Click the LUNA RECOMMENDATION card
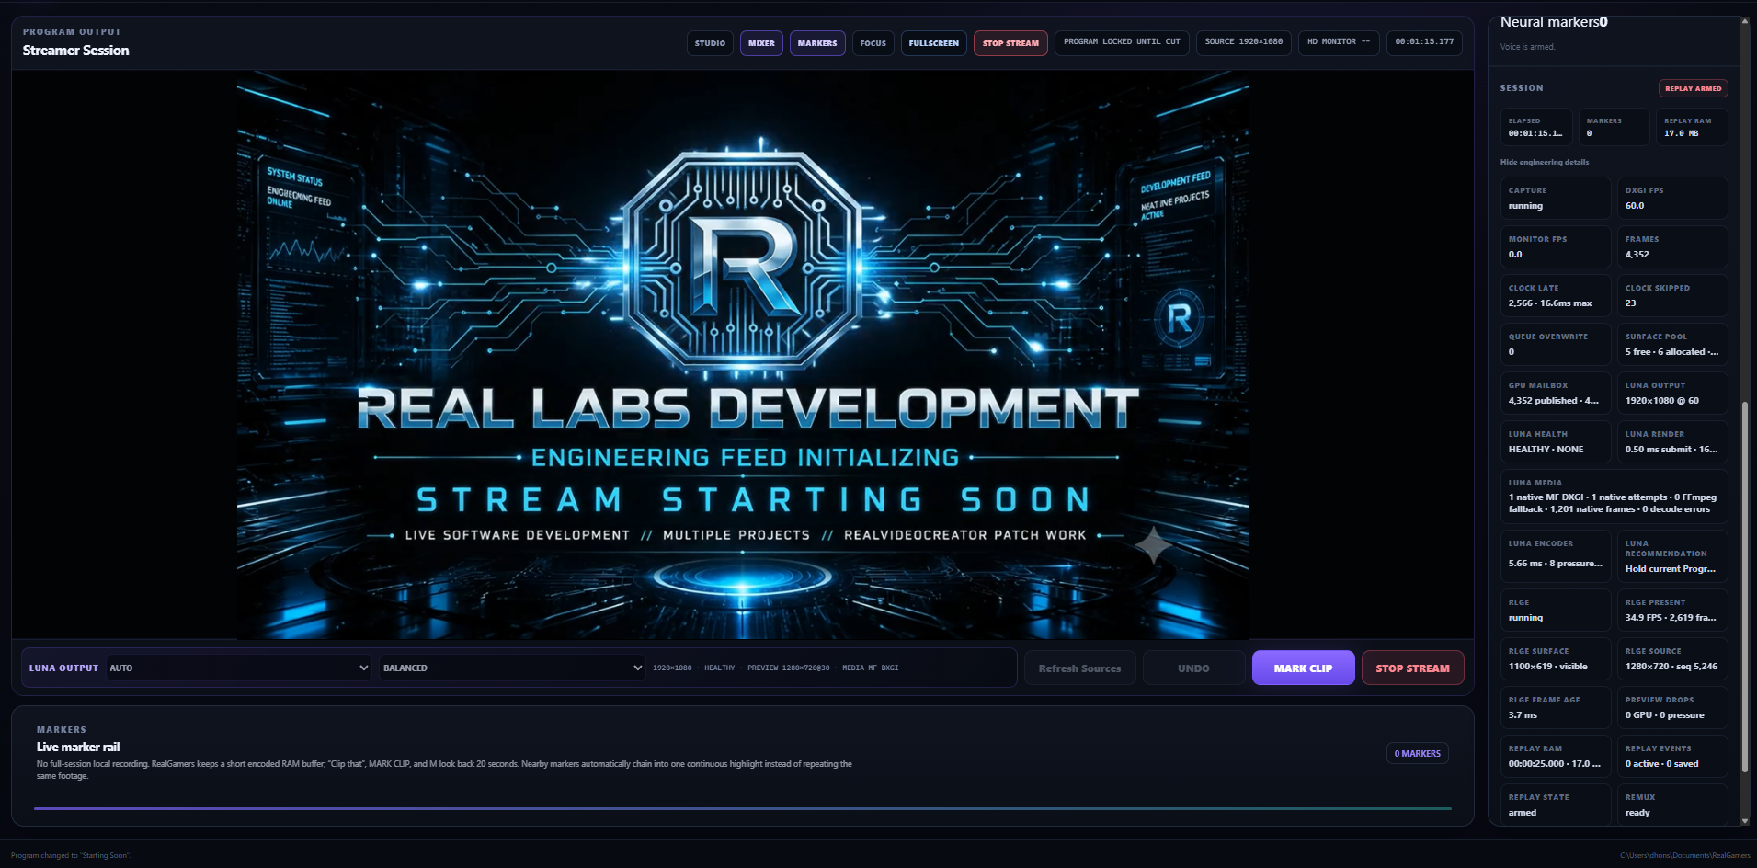The width and height of the screenshot is (1757, 868). pyautogui.click(x=1672, y=556)
